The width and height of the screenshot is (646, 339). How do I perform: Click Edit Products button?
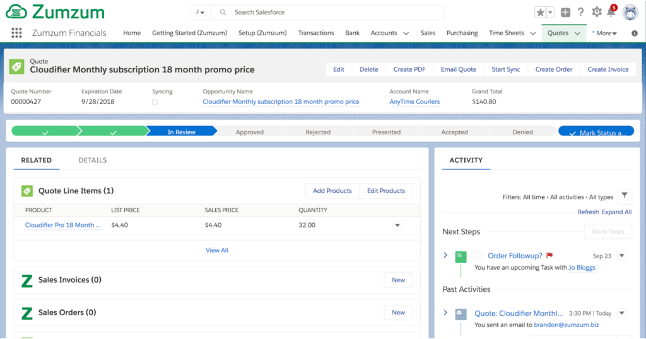click(x=386, y=191)
